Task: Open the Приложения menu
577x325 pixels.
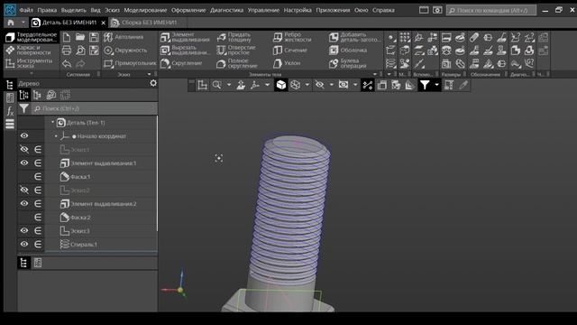Action: click(x=333, y=10)
